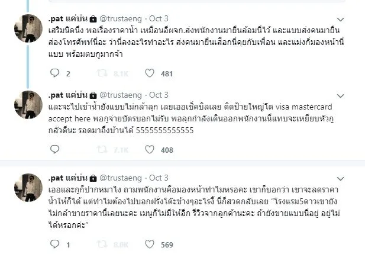
Task: Reply to the first tweet (2 replies)
Action: [55, 74]
